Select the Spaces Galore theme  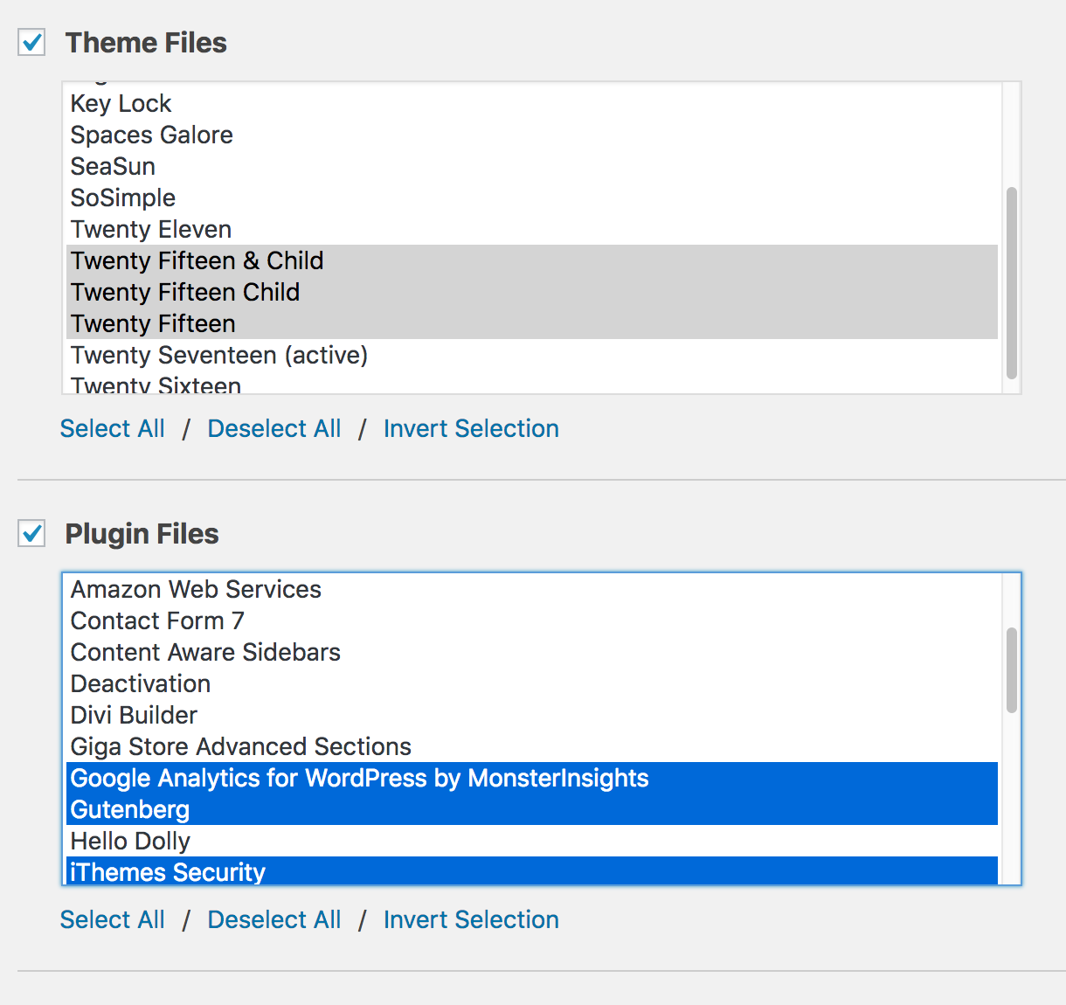(151, 135)
